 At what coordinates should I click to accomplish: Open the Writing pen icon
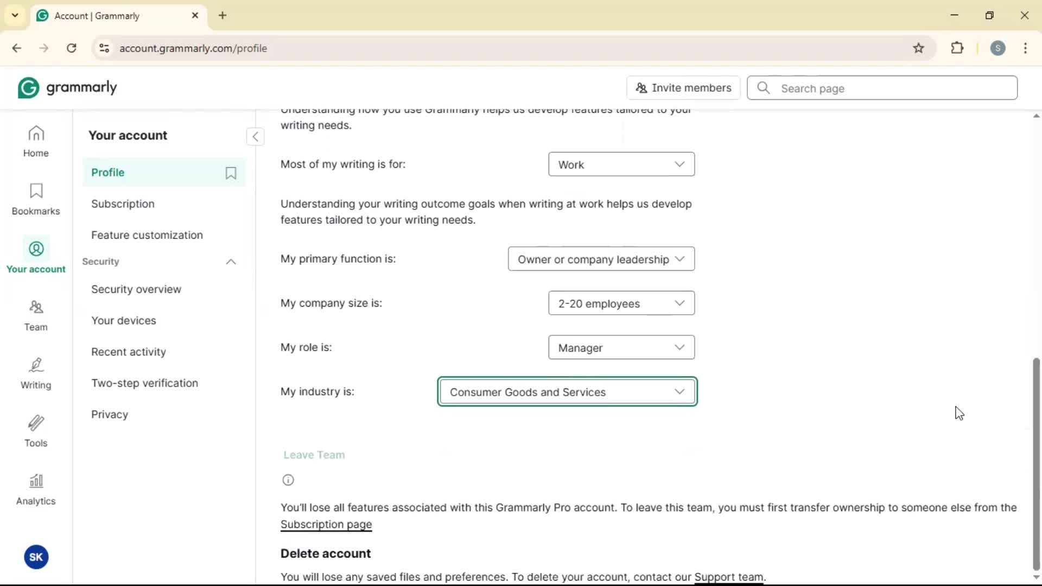pos(36,373)
